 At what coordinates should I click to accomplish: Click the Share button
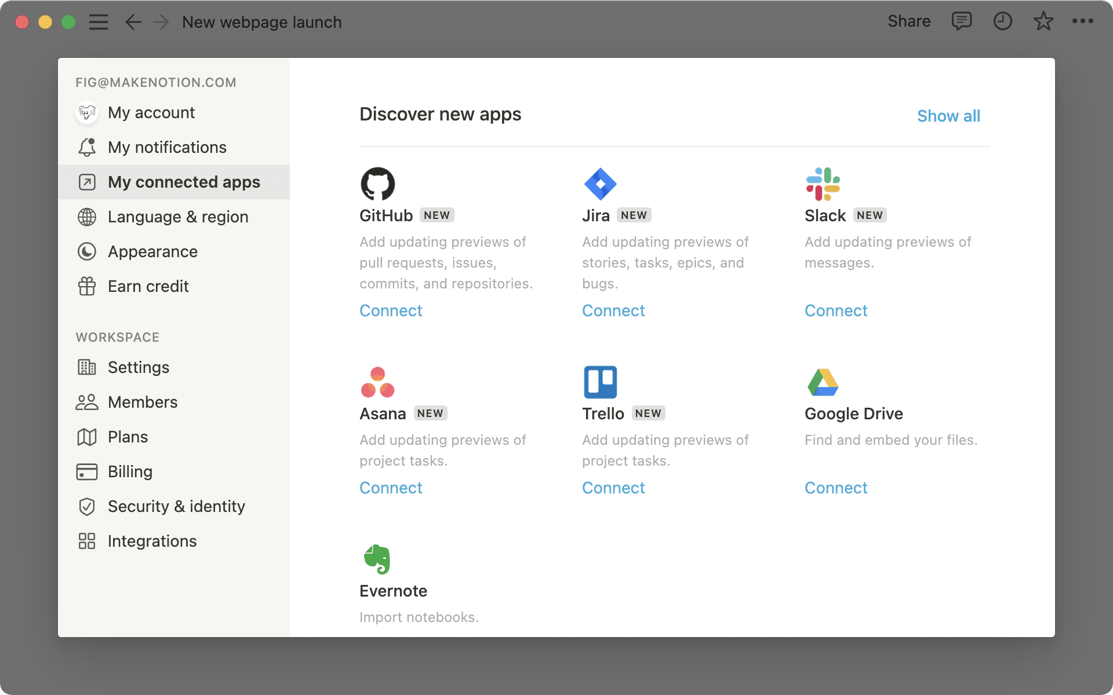coord(908,21)
